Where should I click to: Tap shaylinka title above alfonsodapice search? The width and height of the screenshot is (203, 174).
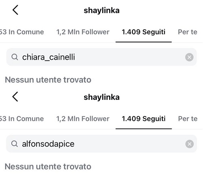pyautogui.click(x=101, y=97)
